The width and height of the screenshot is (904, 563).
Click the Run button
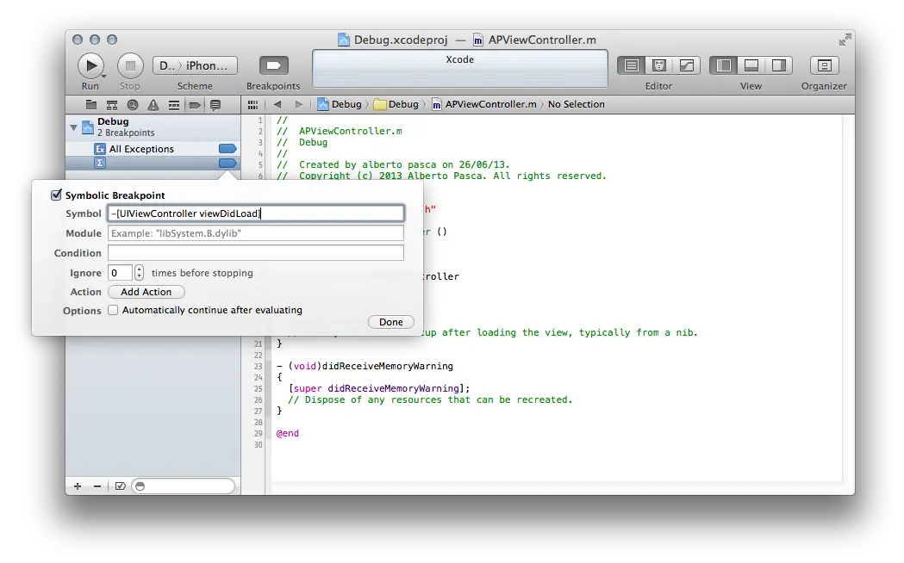tap(90, 65)
